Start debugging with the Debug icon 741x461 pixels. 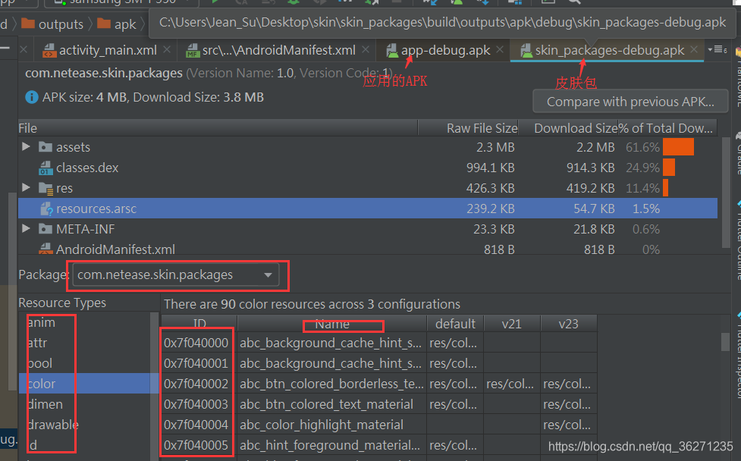tap(294, 3)
